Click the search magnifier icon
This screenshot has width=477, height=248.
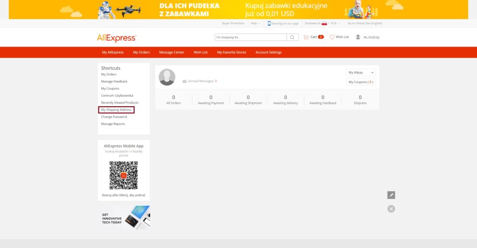coord(293,37)
